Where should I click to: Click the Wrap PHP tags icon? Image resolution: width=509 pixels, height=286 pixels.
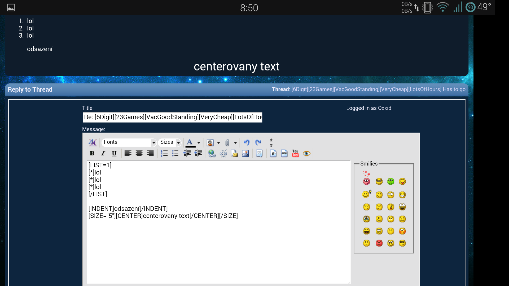coord(284,153)
